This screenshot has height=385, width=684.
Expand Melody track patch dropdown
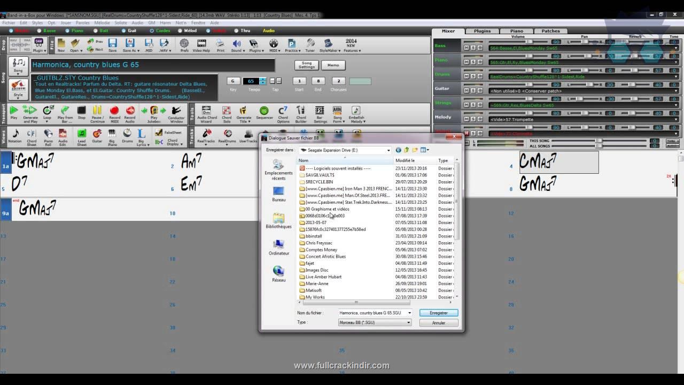676,119
